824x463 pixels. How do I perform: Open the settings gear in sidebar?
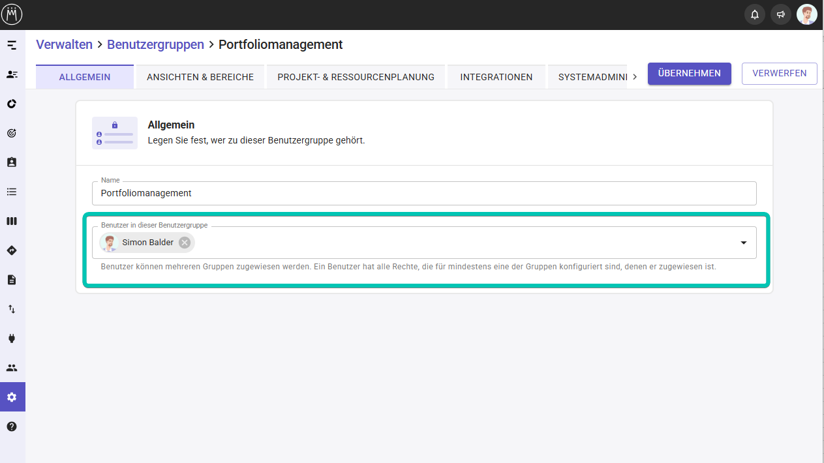click(x=12, y=397)
